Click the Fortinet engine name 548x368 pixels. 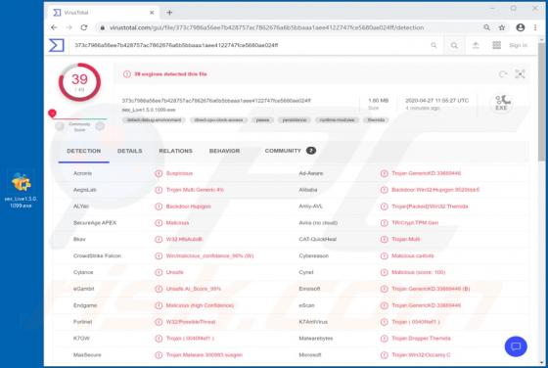pyautogui.click(x=83, y=322)
